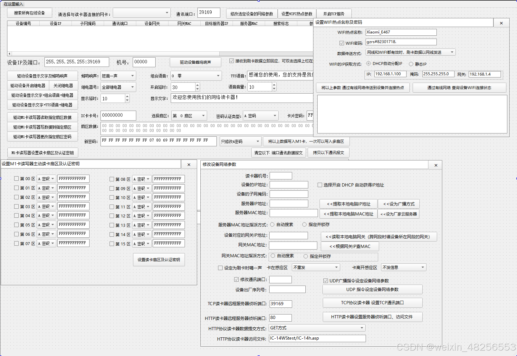Check the 第 05 区 sector checkbox

click(16, 225)
